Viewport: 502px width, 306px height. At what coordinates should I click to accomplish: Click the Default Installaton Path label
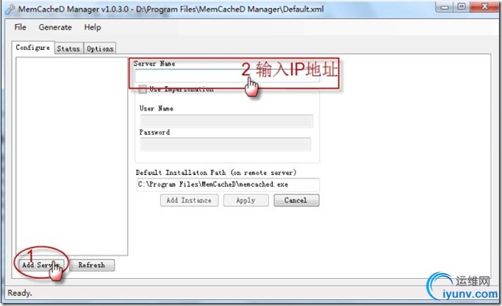[x=216, y=173]
